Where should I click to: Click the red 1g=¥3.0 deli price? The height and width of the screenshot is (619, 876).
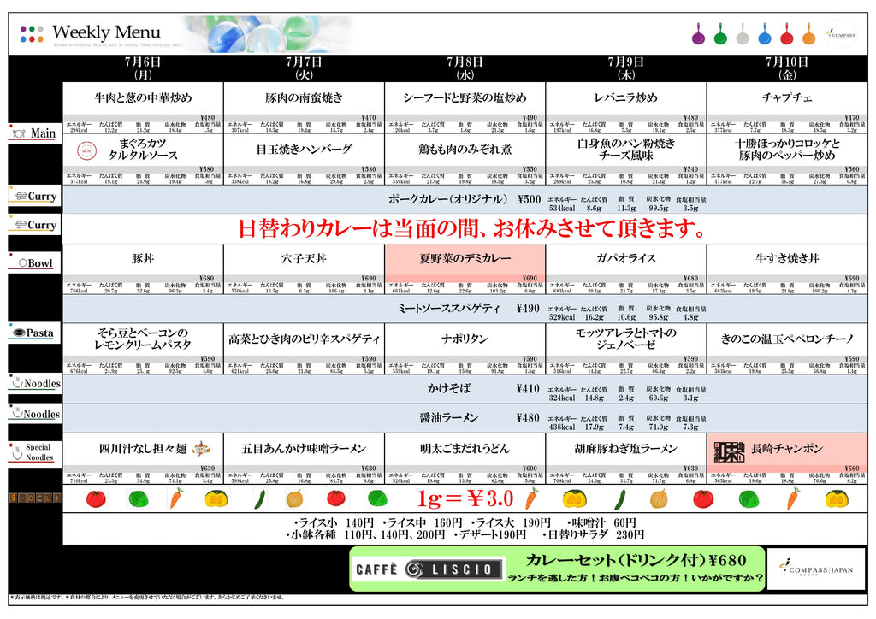coord(465,498)
